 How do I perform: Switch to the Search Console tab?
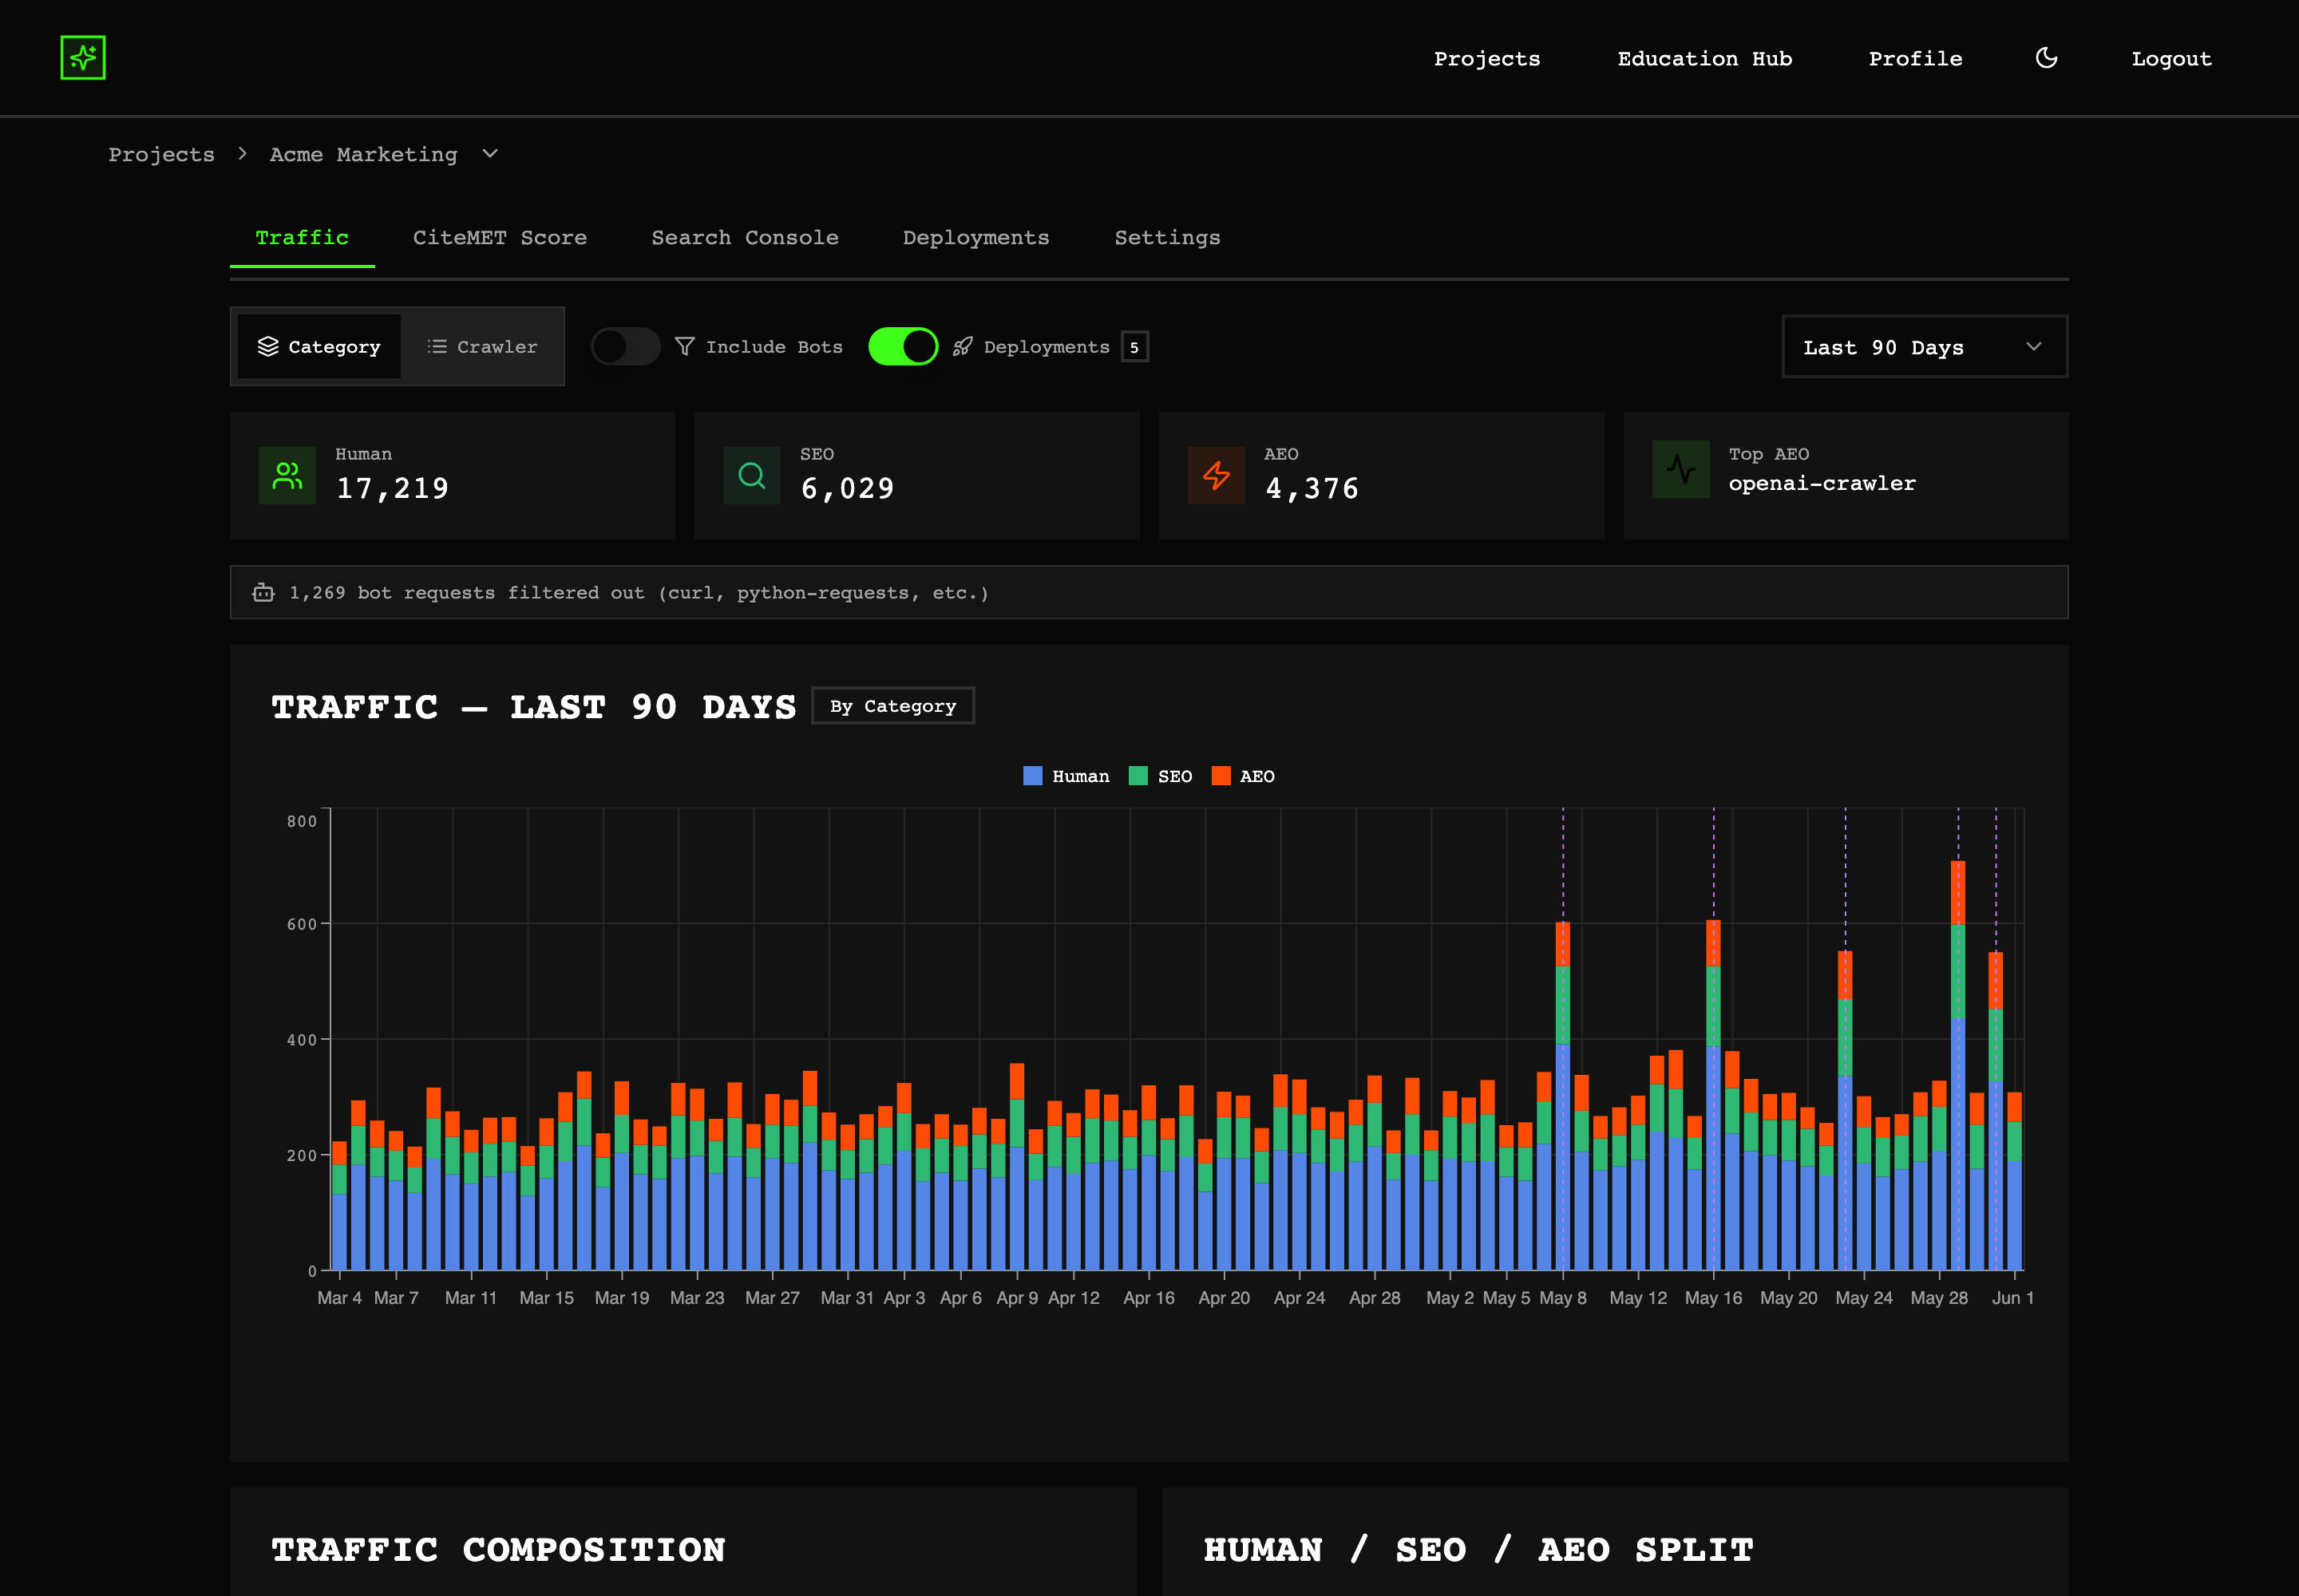click(746, 238)
